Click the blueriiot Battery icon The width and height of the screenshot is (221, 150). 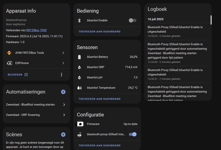pos(80,57)
